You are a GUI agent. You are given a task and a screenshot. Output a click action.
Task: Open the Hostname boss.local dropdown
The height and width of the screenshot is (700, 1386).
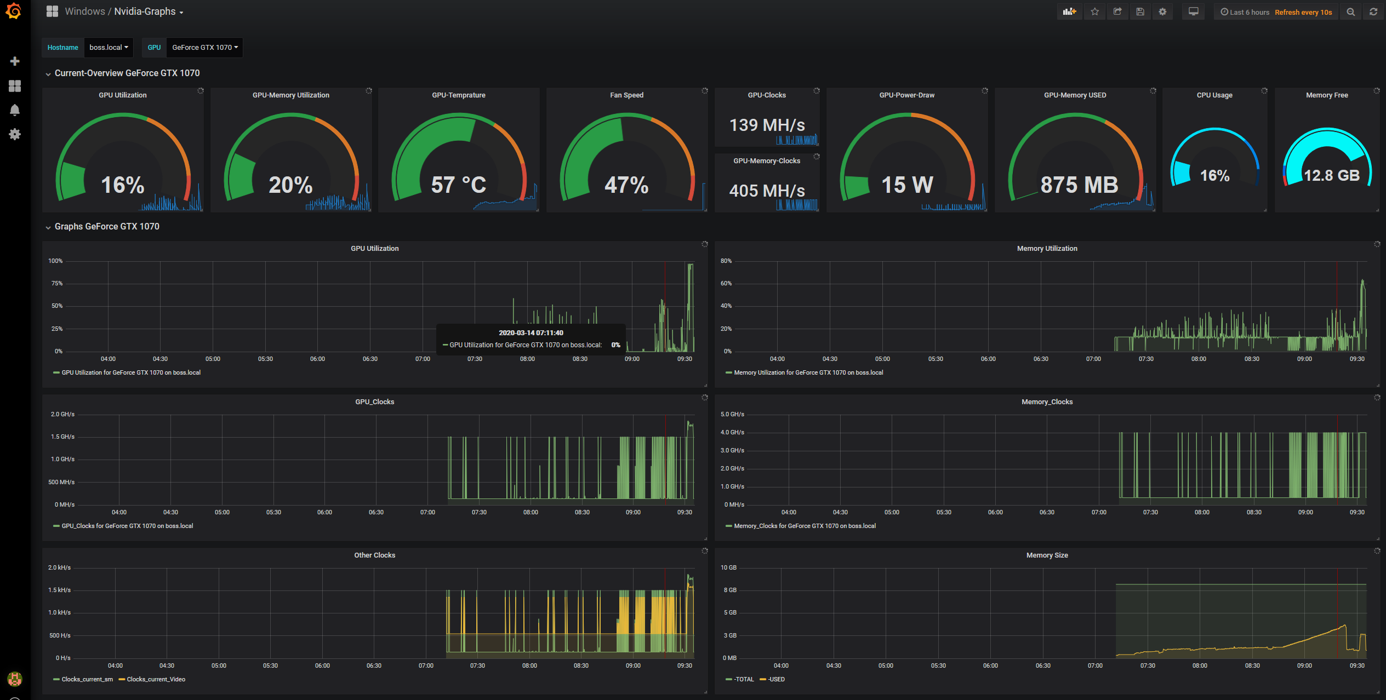[109, 48]
